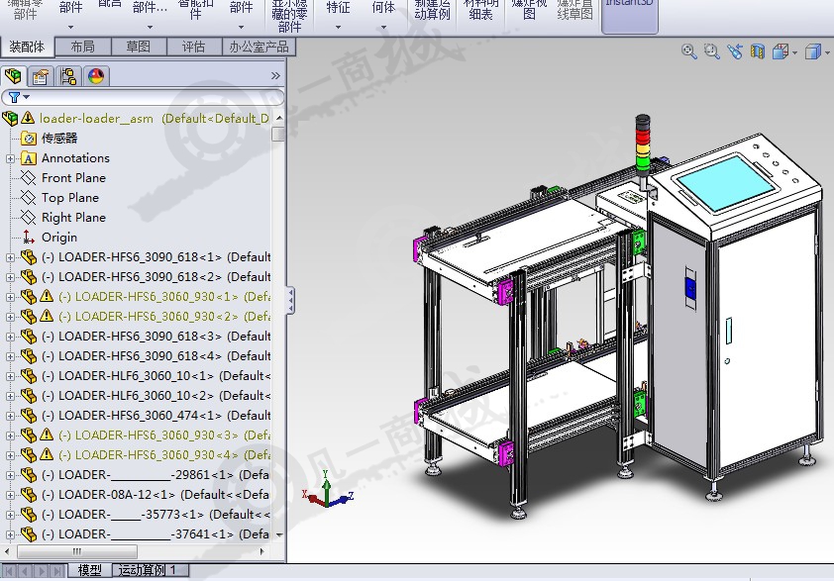Screen dimensions: 834x581
Task: Select the 传感器 sensors folder icon
Action: pos(28,139)
